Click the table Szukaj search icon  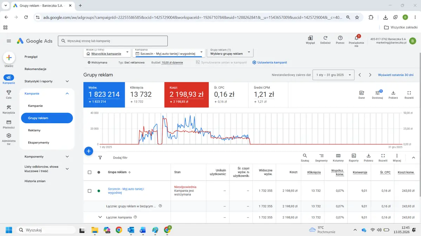point(305,156)
